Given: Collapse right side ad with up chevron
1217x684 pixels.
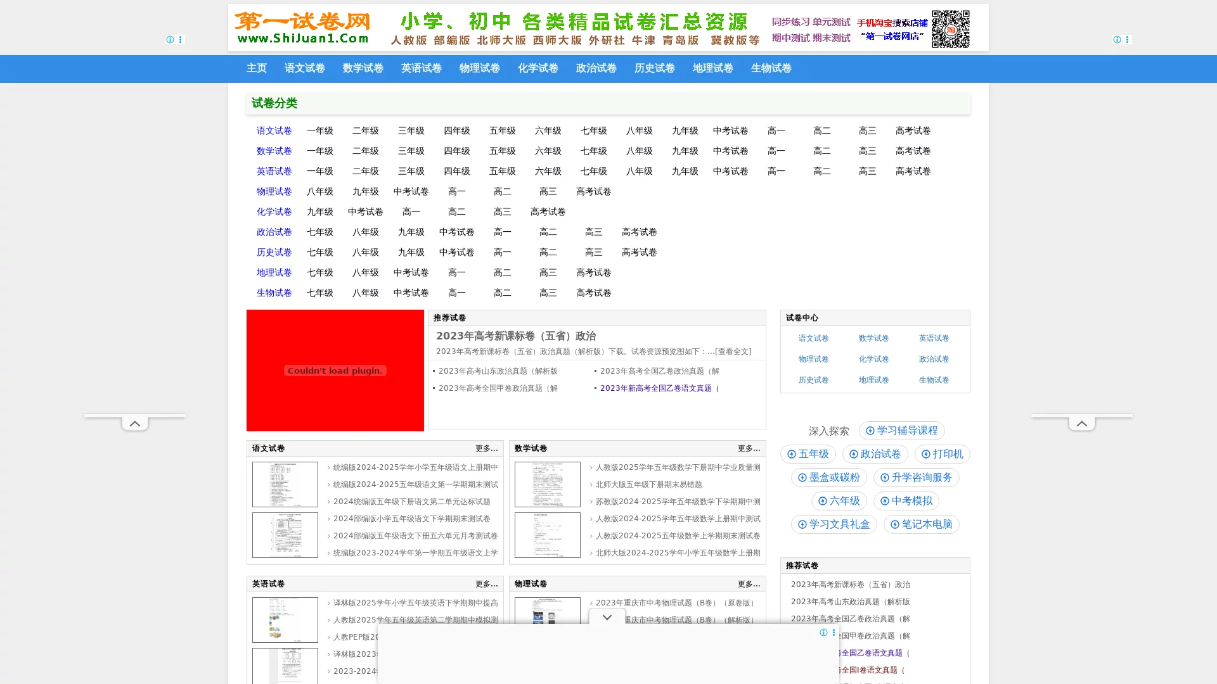Looking at the screenshot, I should (1081, 423).
